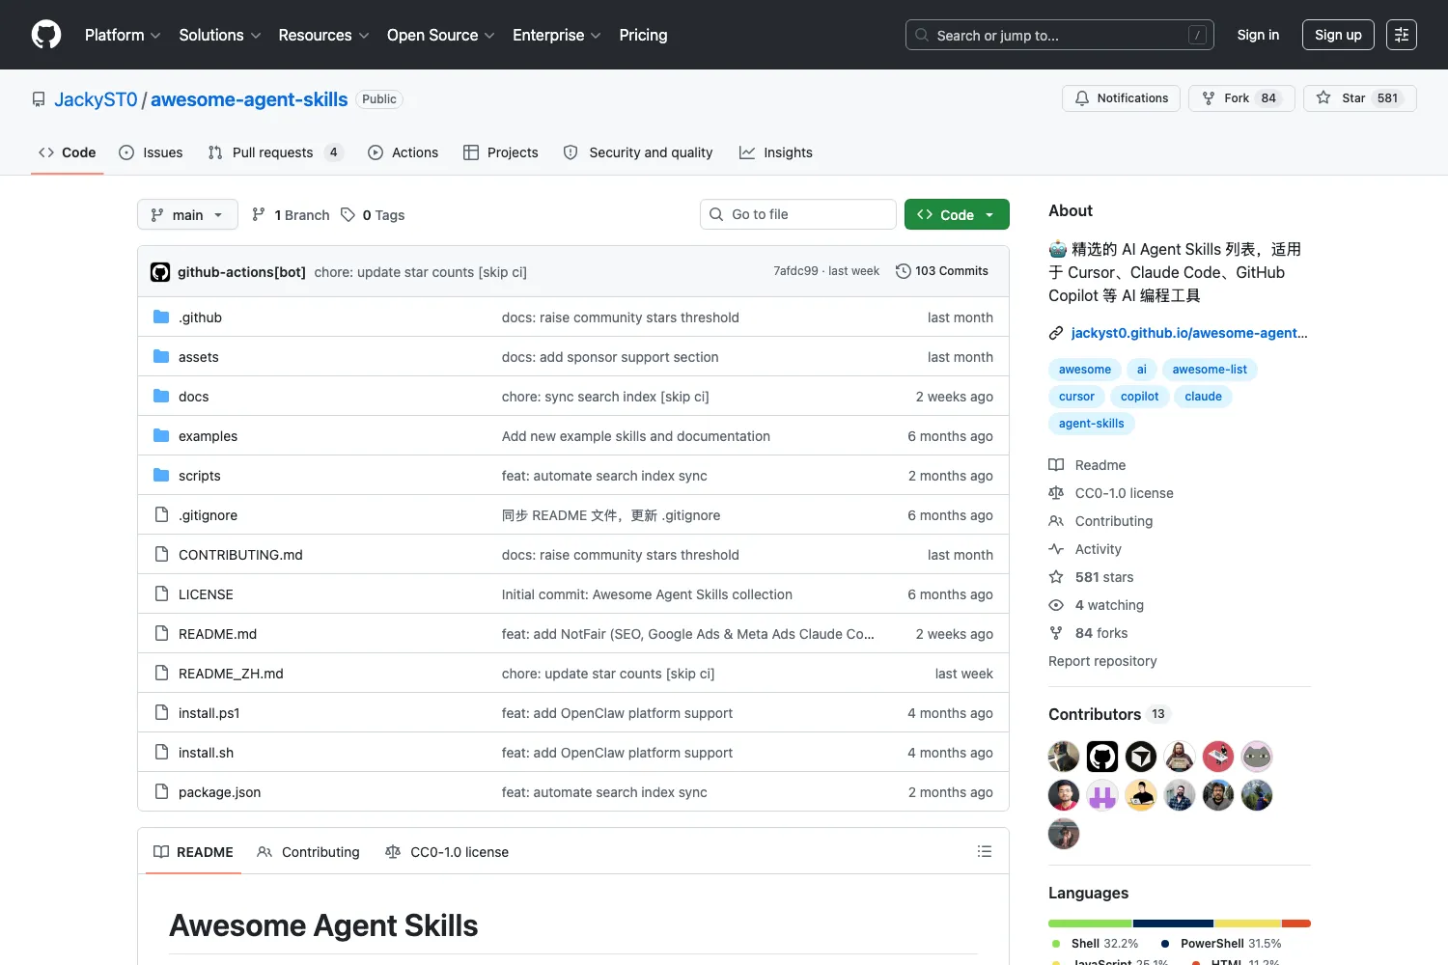Open the green Code dropdown button
Image resolution: width=1448 pixels, height=965 pixels.
click(x=957, y=214)
